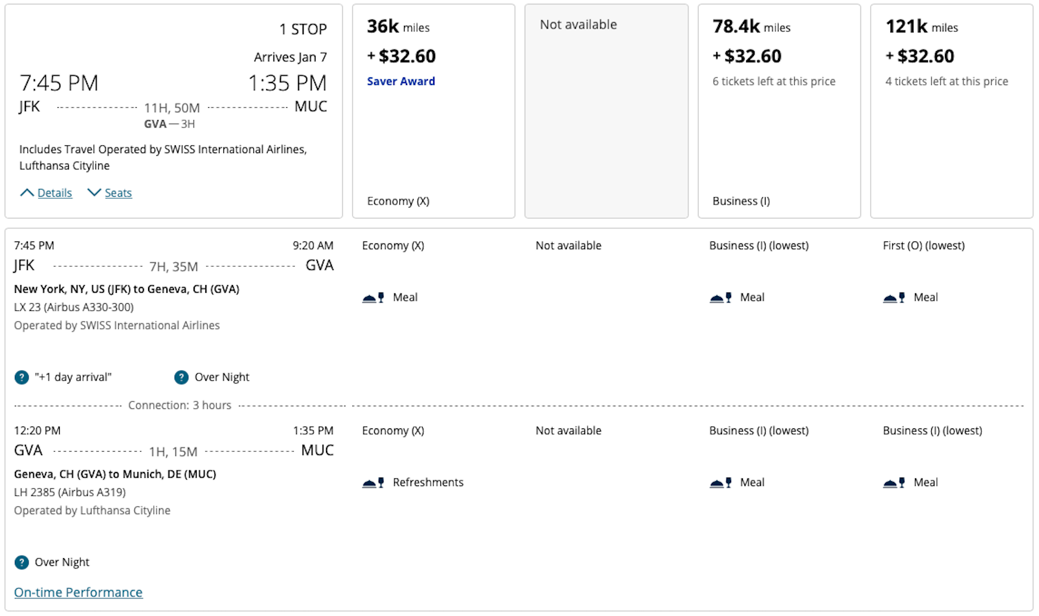The image size is (1039, 616).
Task: Select the 78.4k miles Business fare
Action: 779,110
